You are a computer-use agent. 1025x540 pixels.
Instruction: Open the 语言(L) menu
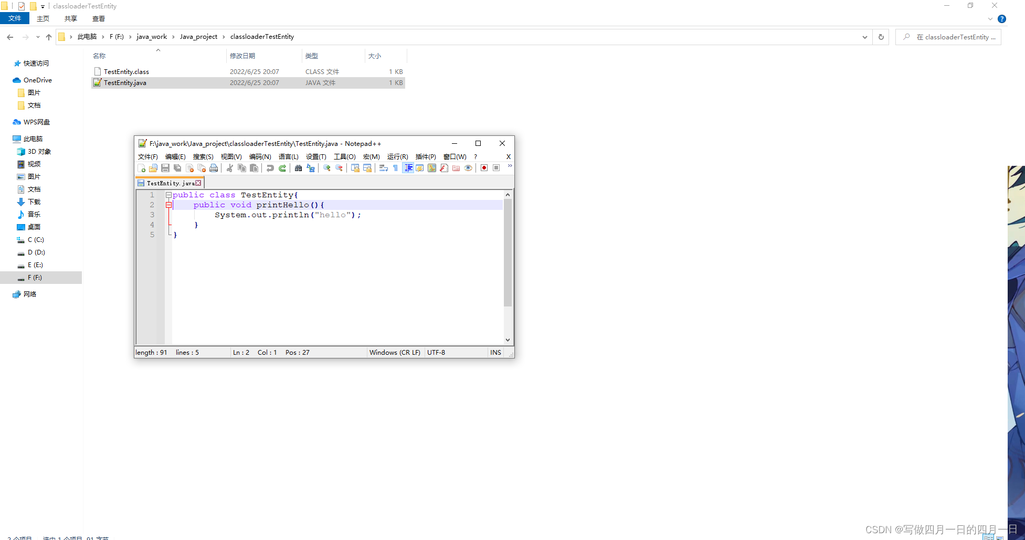pos(288,157)
